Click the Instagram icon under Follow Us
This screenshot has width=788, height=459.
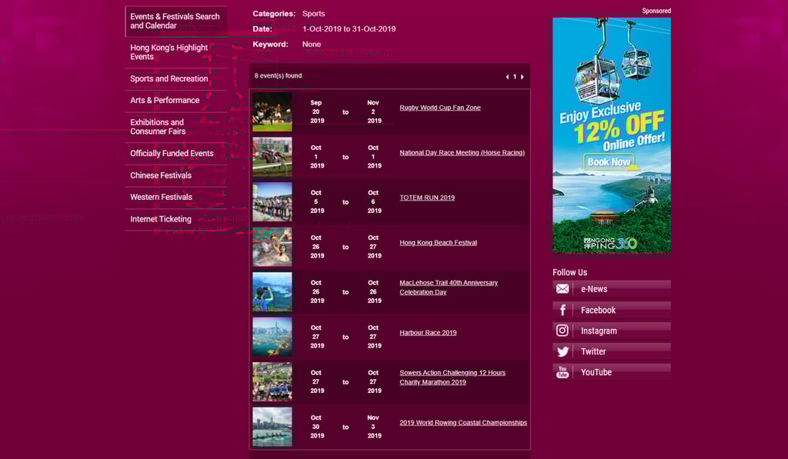click(563, 330)
